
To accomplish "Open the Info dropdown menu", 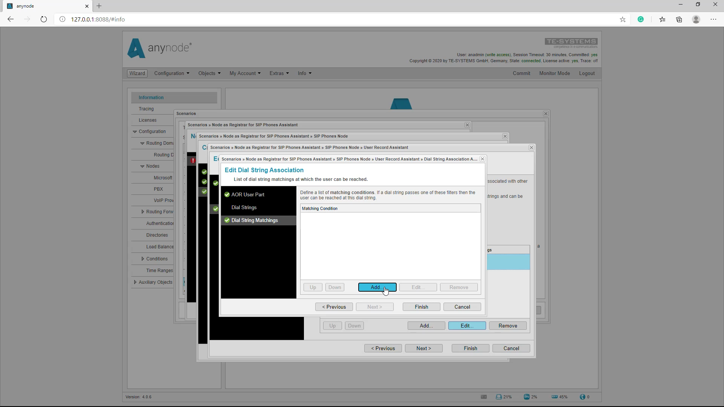I will 304,73.
